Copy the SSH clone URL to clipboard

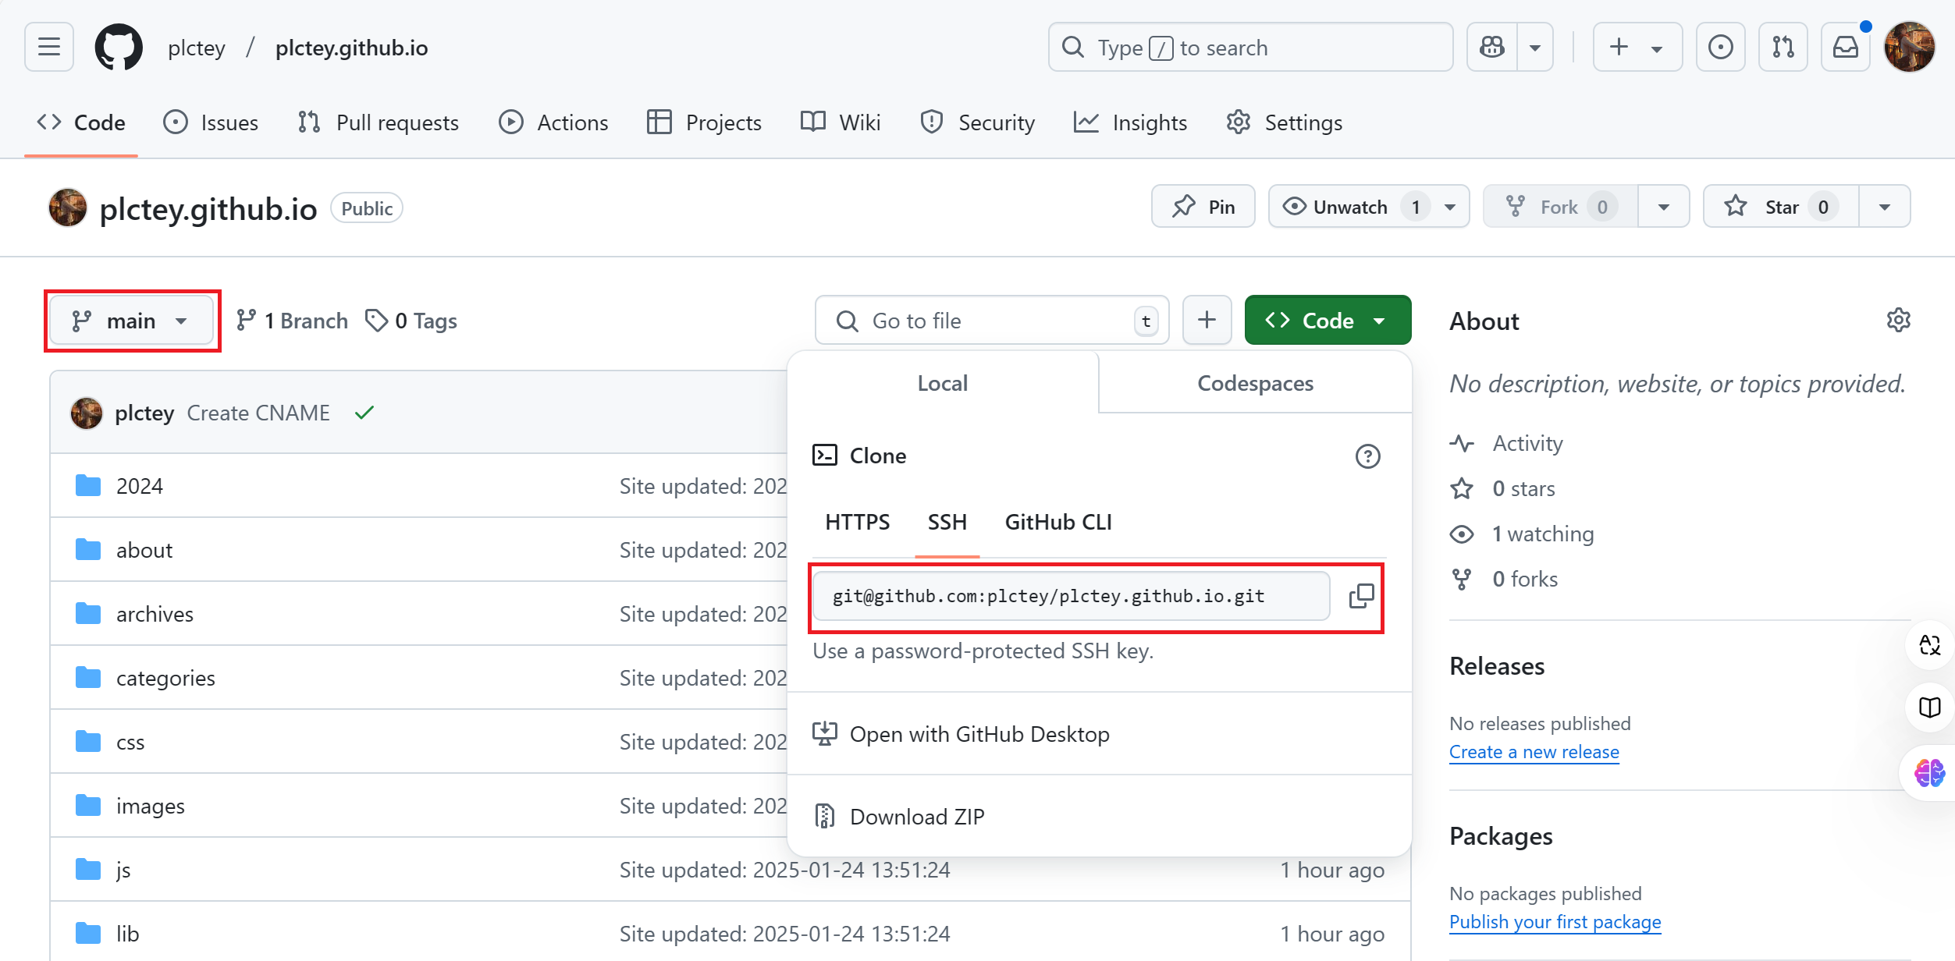[1361, 596]
